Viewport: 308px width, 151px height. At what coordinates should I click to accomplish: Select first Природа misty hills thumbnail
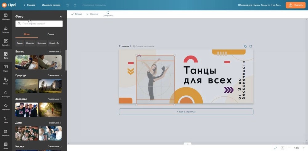point(27,86)
